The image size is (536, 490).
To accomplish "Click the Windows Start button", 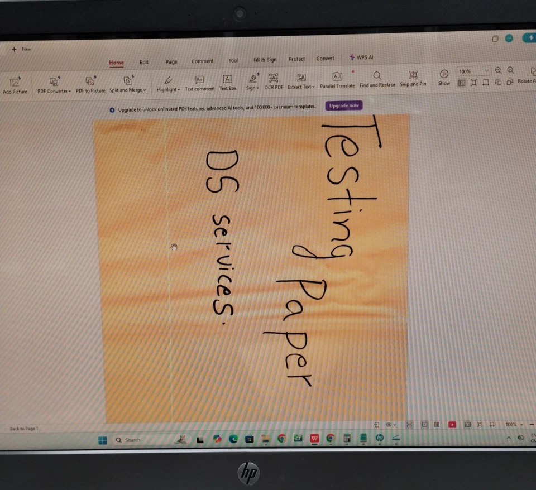I will tap(103, 440).
